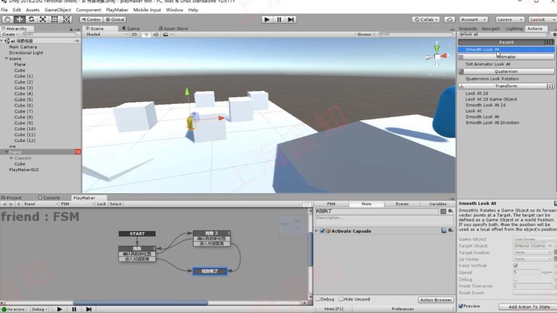Screen dimensions: 557x313
Task: Open the Gizmos dropdown
Action: point(365,35)
